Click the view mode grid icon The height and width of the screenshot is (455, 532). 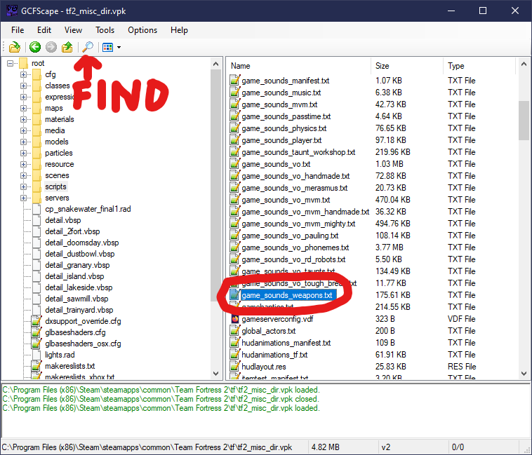coord(108,47)
